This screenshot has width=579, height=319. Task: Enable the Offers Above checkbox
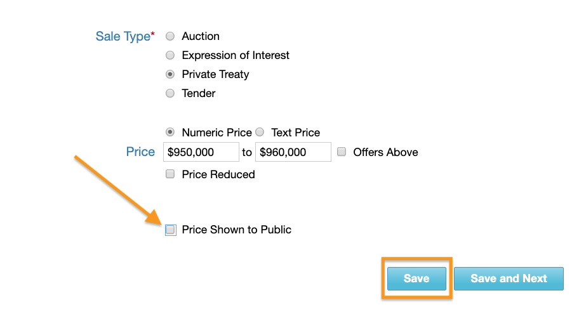(342, 152)
